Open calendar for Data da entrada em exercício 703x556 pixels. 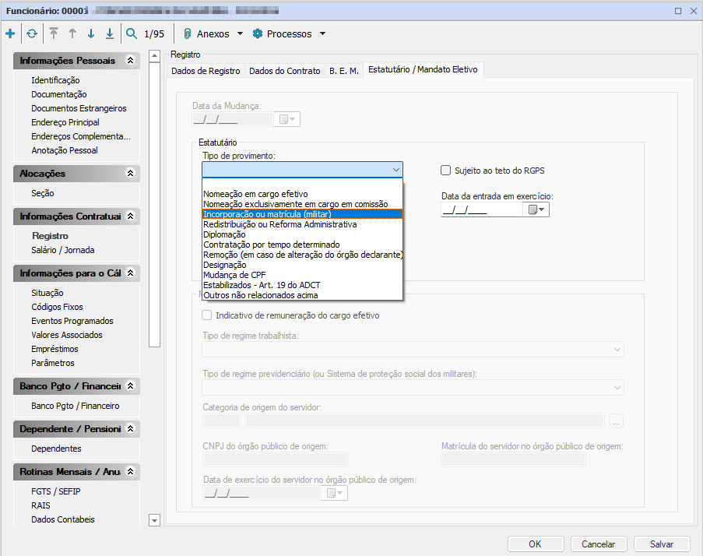coord(536,209)
